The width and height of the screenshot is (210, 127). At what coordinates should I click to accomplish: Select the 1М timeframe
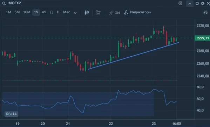point(8,12)
